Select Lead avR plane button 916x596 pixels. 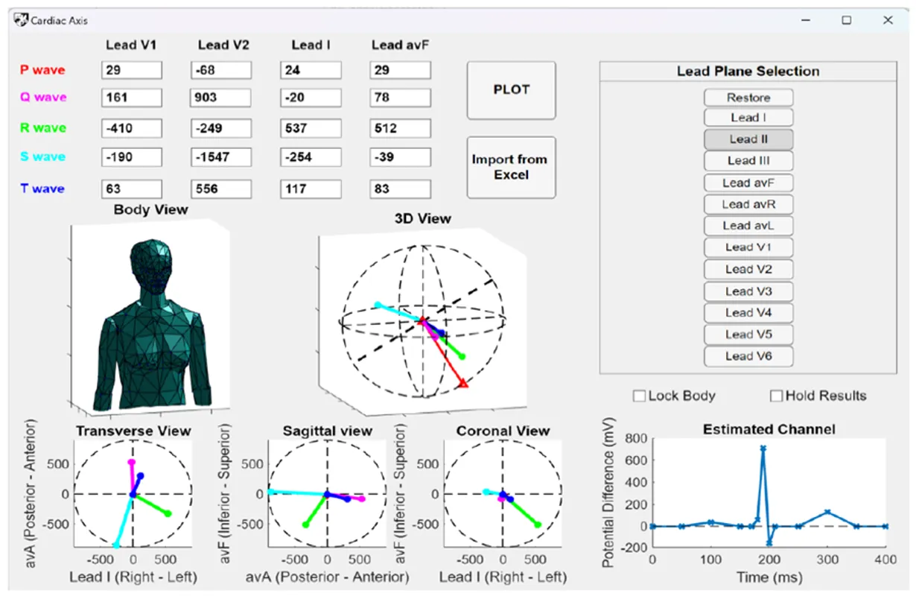coord(748,204)
